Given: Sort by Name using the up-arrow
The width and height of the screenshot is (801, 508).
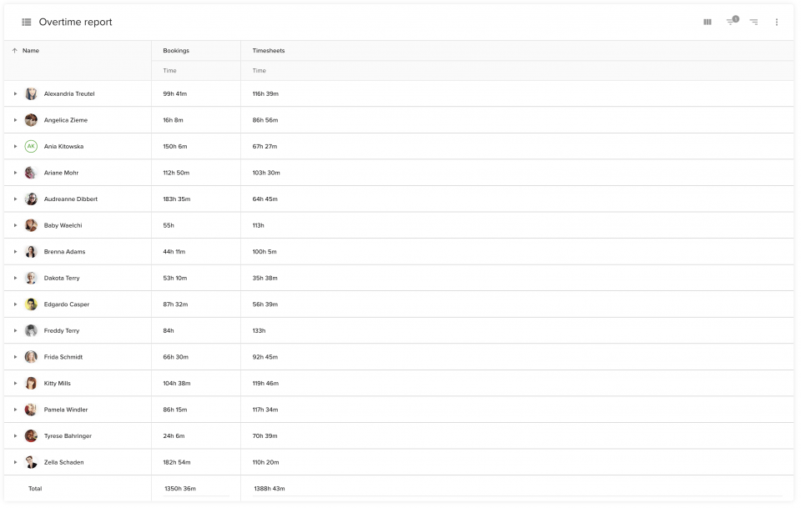Looking at the screenshot, I should click(15, 51).
